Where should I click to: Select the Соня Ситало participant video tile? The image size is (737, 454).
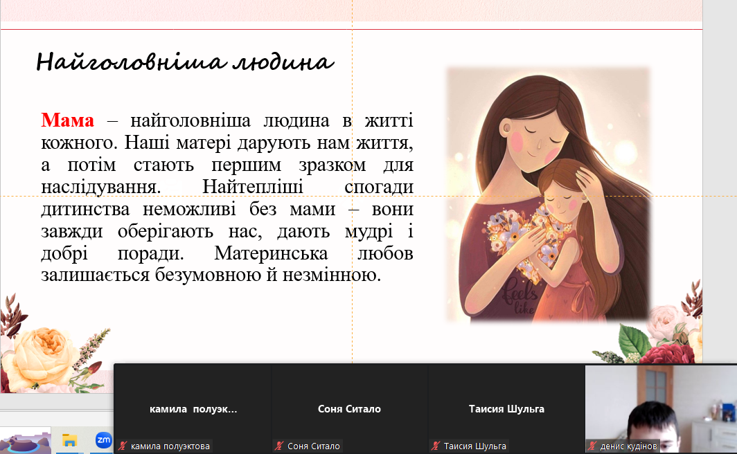[x=349, y=409]
